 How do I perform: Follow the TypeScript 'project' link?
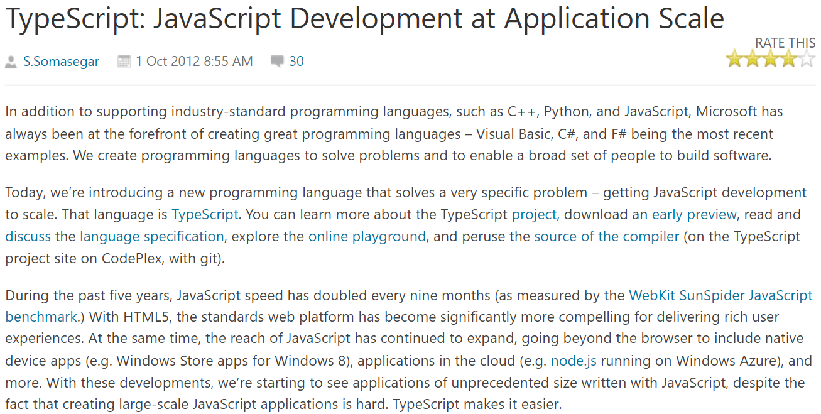[535, 215]
